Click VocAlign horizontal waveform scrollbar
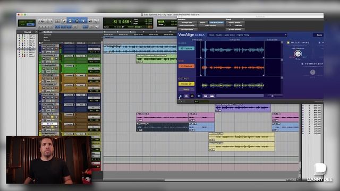 point(240,95)
